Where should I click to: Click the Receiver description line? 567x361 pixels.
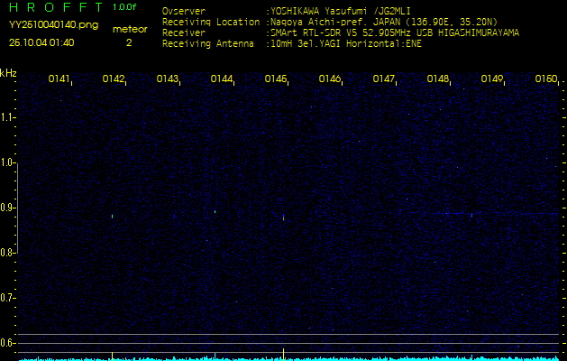(341, 33)
